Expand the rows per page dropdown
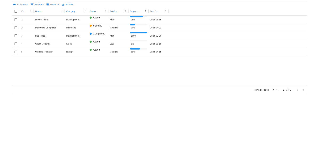This screenshot has height=167, width=319. [275, 90]
